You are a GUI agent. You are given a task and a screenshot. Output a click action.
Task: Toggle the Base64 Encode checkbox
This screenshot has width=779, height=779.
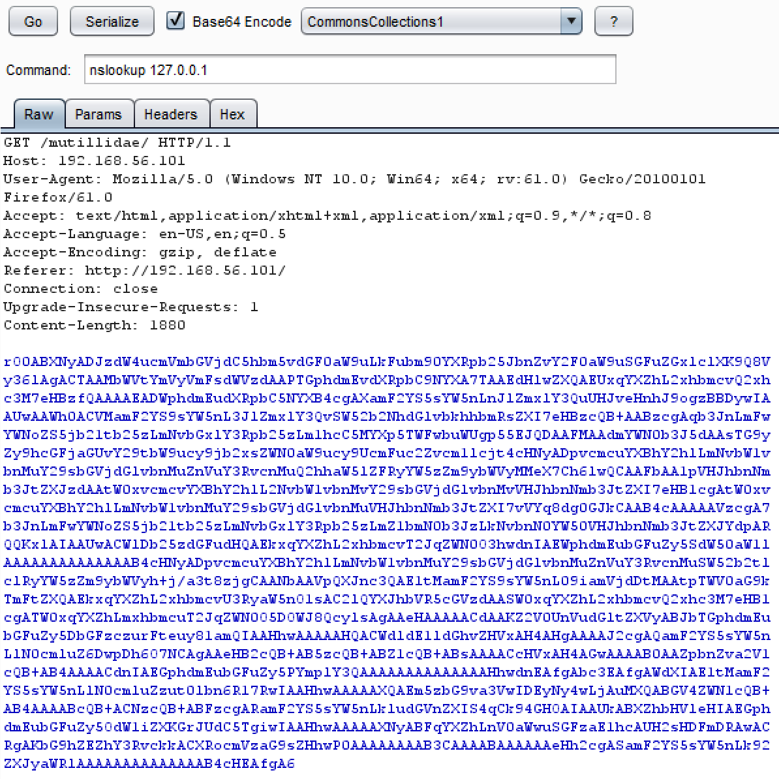[x=175, y=21]
